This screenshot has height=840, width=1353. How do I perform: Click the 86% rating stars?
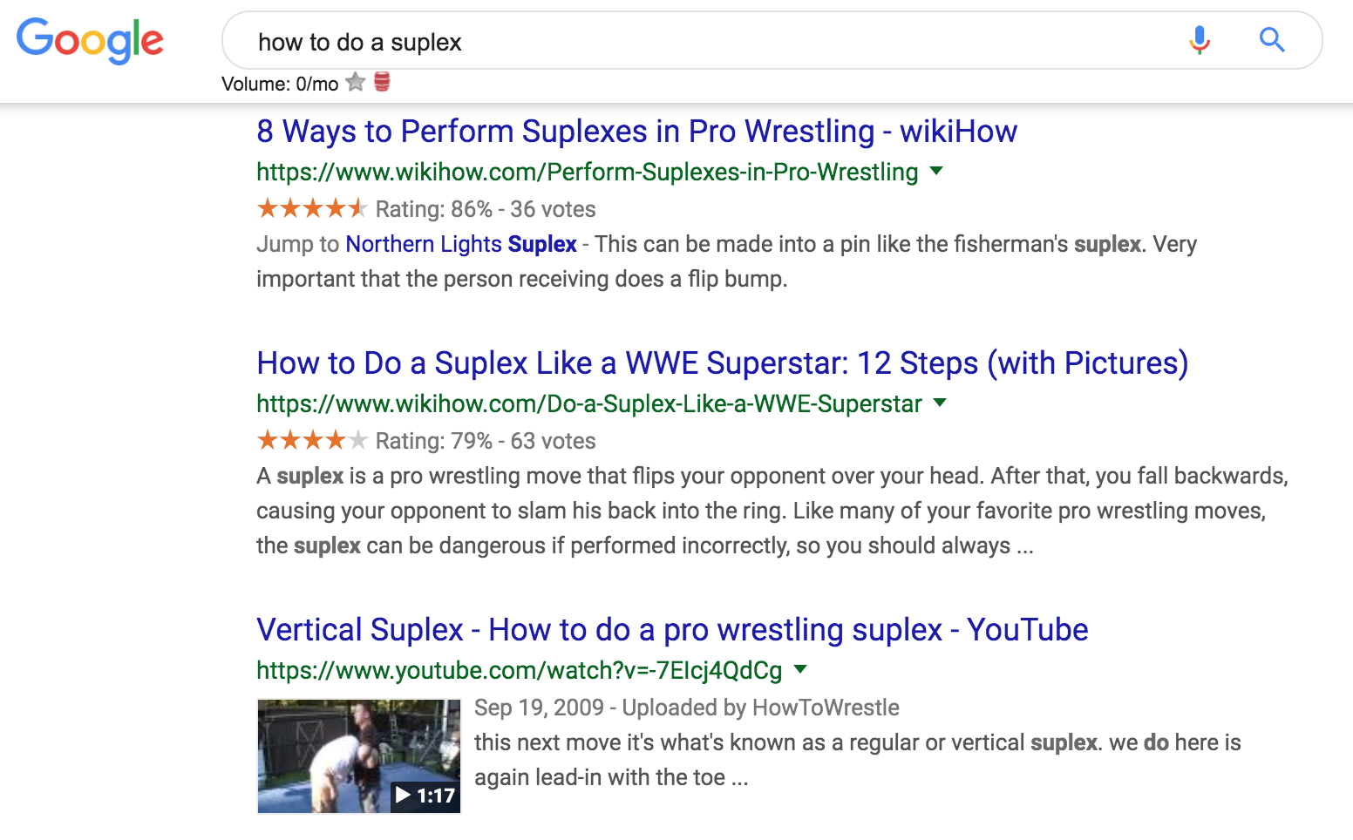(312, 208)
